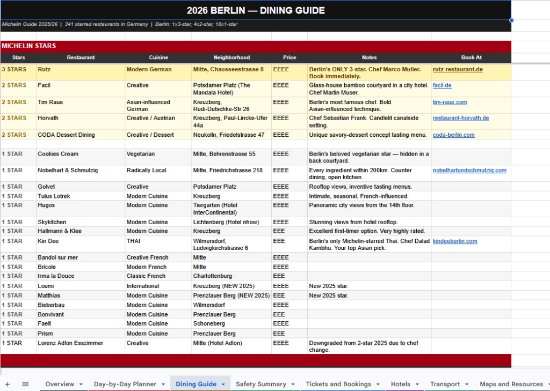This screenshot has width=550, height=391.
Task: Switch to the Hotels tab
Action: [401, 384]
